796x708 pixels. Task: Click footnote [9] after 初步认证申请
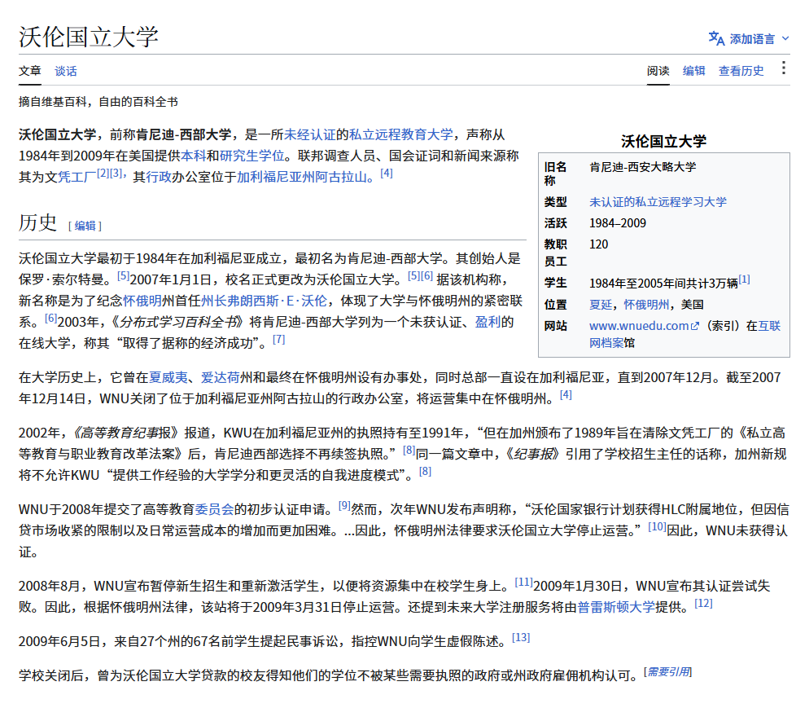(x=345, y=506)
